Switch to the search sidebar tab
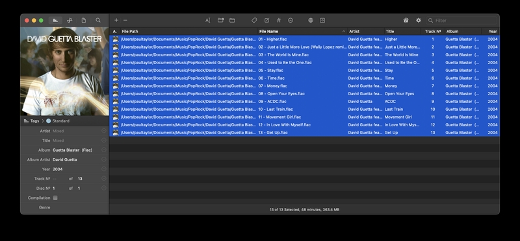 tap(98, 20)
